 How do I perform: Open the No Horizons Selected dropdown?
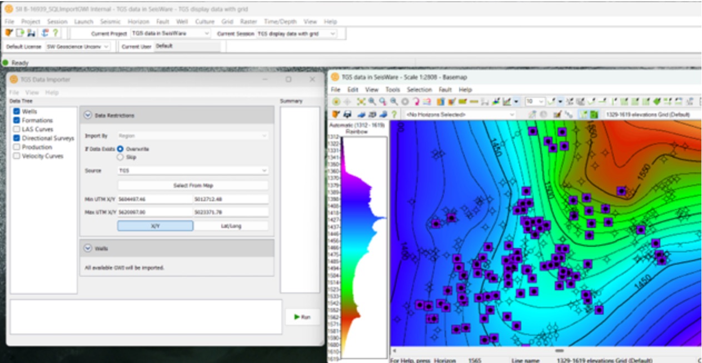(x=460, y=115)
